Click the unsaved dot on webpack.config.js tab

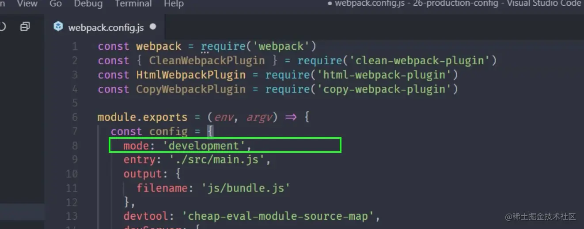153,27
